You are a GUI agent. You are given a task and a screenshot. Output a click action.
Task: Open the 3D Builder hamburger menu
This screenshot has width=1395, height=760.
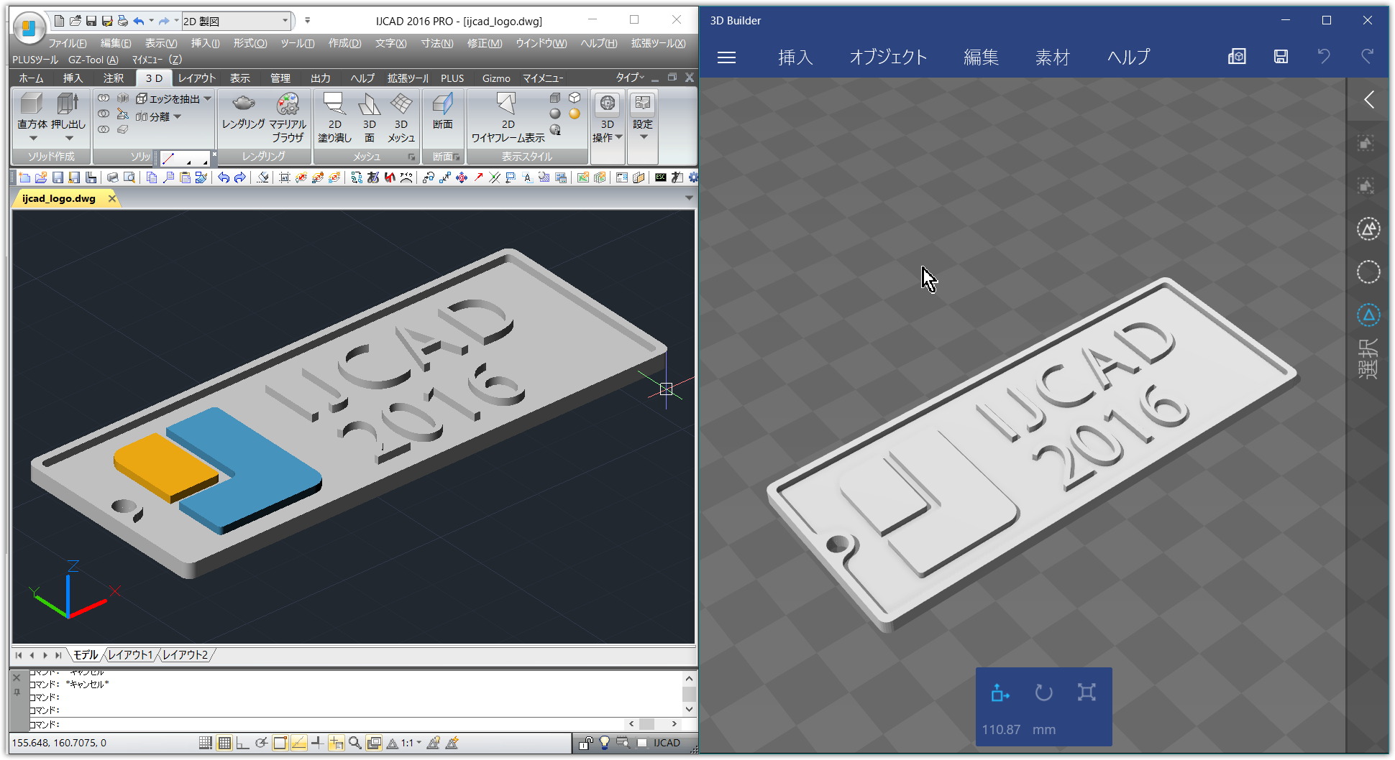coord(727,57)
